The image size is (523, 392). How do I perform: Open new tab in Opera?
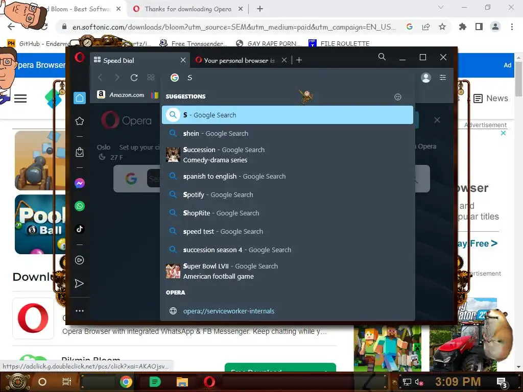(299, 60)
